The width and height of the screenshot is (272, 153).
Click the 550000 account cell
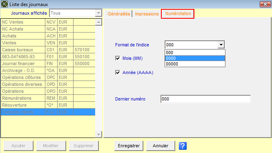coord(84,63)
